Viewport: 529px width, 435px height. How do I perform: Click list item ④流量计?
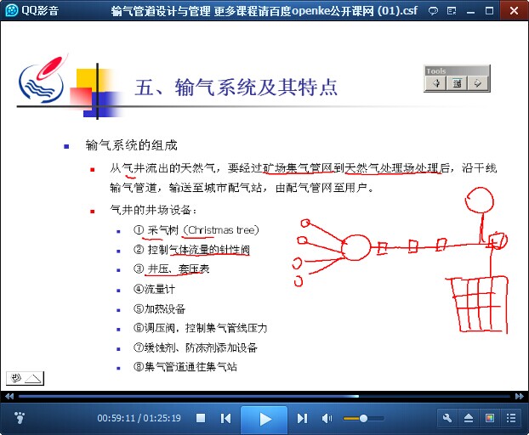tap(154, 289)
